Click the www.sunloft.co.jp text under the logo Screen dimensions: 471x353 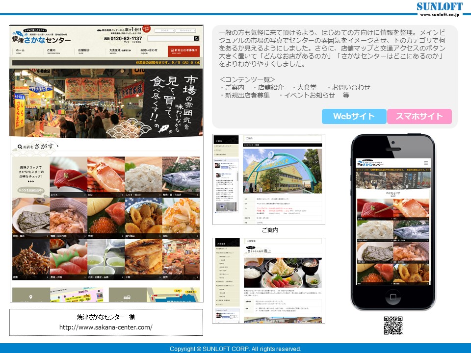(440, 14)
